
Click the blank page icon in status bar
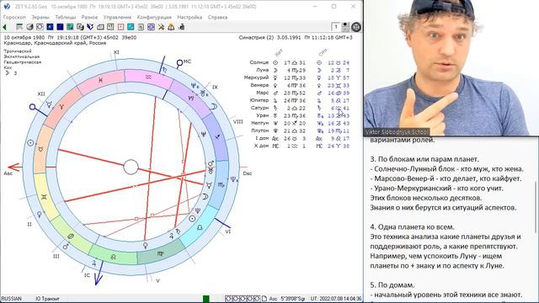(264, 299)
